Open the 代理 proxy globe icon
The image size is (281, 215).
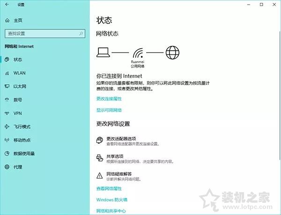point(7,167)
